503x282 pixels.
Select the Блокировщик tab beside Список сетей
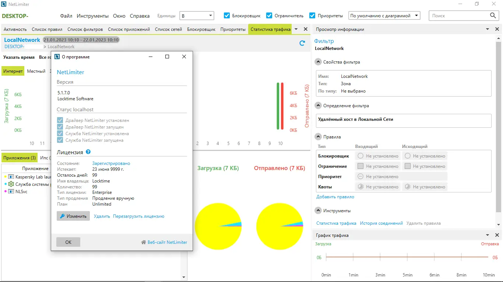tap(201, 29)
